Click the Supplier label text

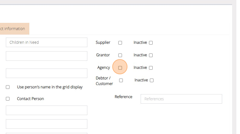[103, 43]
